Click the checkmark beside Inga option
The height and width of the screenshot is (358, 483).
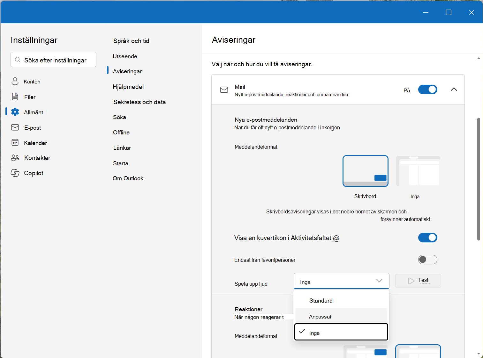(302, 331)
